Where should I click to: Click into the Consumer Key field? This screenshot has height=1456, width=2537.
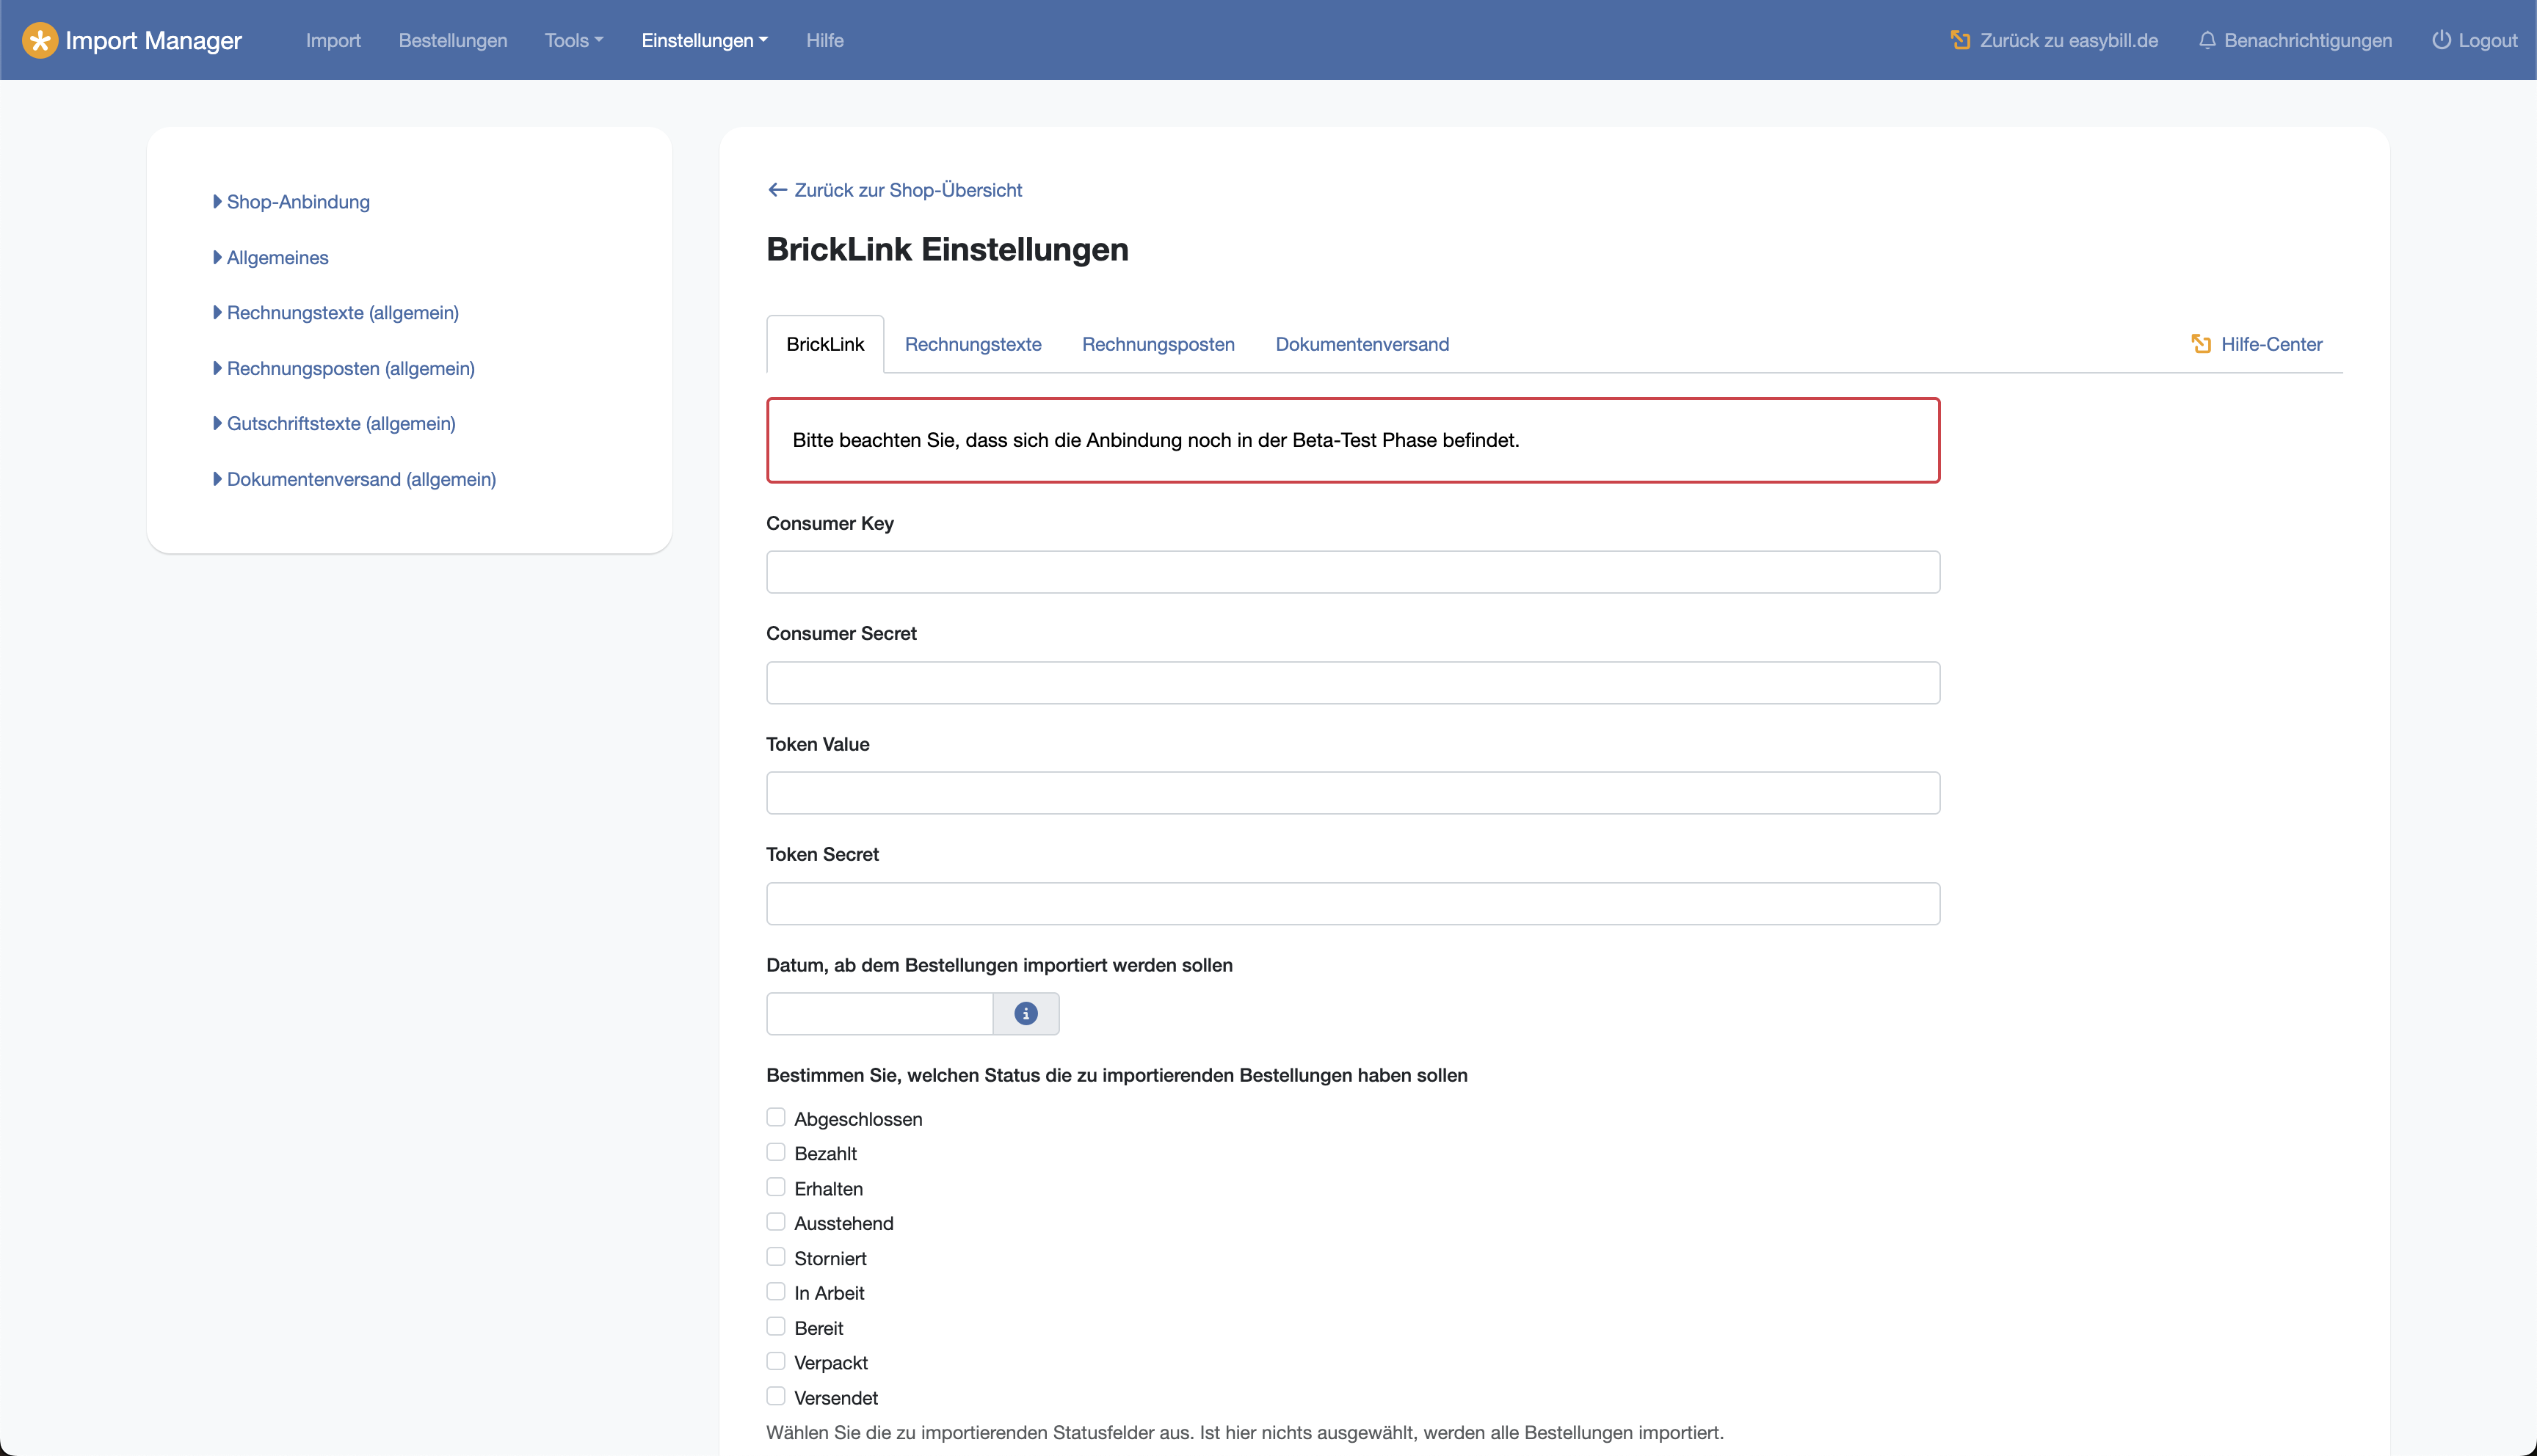[1352, 572]
